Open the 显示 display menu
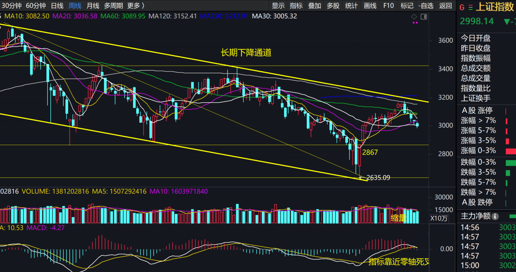The width and height of the screenshot is (516, 272). [x=278, y=6]
